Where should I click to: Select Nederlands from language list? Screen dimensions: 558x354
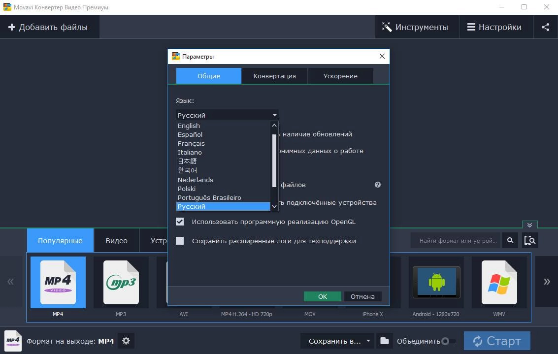pyautogui.click(x=223, y=180)
